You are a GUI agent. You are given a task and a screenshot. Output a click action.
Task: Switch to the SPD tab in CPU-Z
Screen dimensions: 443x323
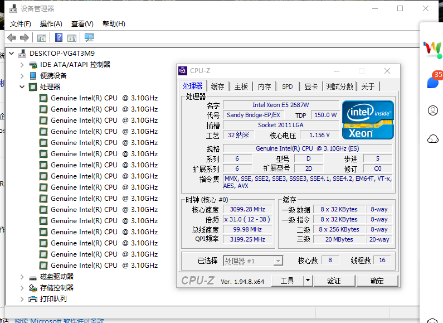click(x=288, y=86)
